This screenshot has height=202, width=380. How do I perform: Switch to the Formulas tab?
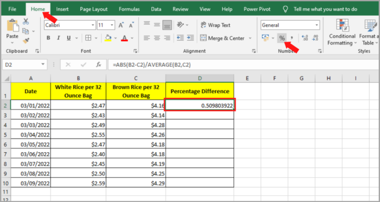(x=129, y=9)
